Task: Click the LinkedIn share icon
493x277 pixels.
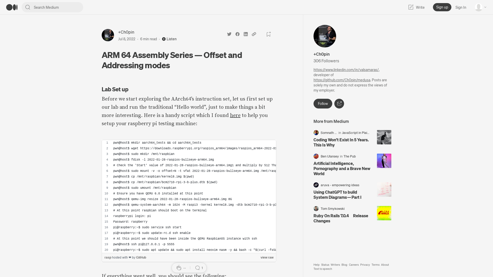Action: (x=245, y=34)
